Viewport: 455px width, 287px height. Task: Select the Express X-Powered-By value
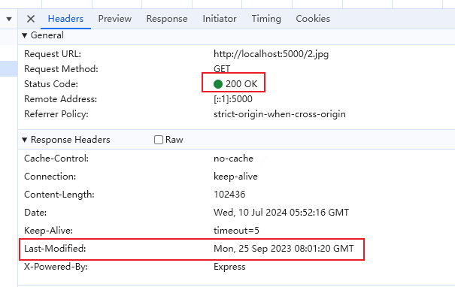229,267
